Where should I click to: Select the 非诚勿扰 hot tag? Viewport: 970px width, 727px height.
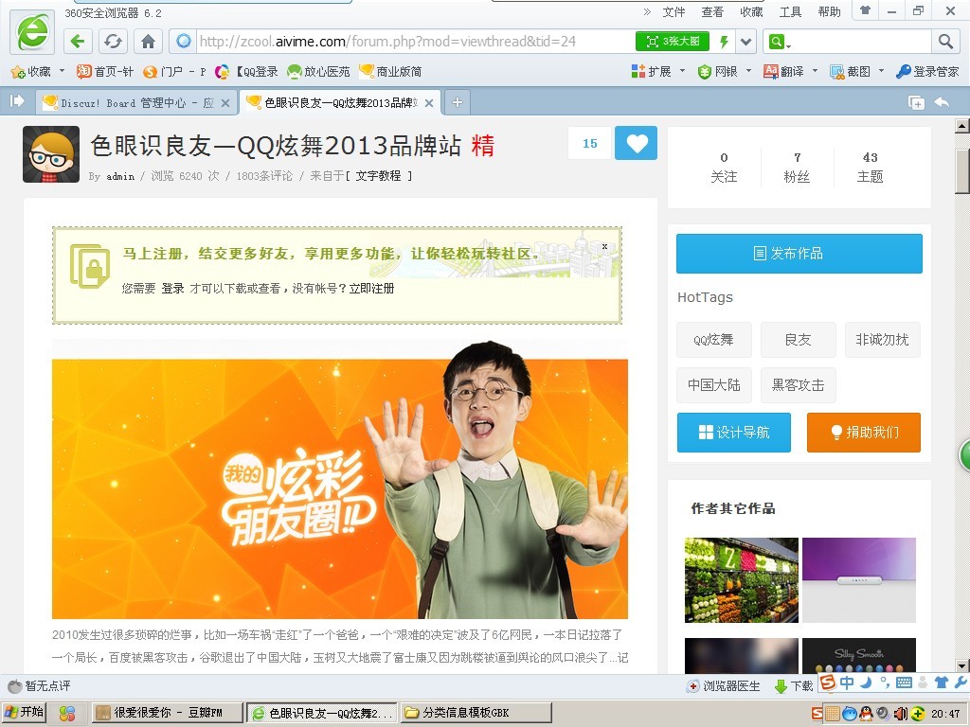pos(883,340)
